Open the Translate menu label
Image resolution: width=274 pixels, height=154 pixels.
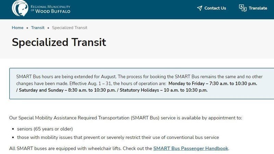pyautogui.click(x=258, y=8)
